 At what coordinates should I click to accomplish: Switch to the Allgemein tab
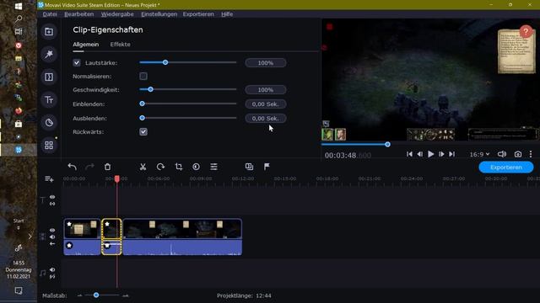coord(86,45)
